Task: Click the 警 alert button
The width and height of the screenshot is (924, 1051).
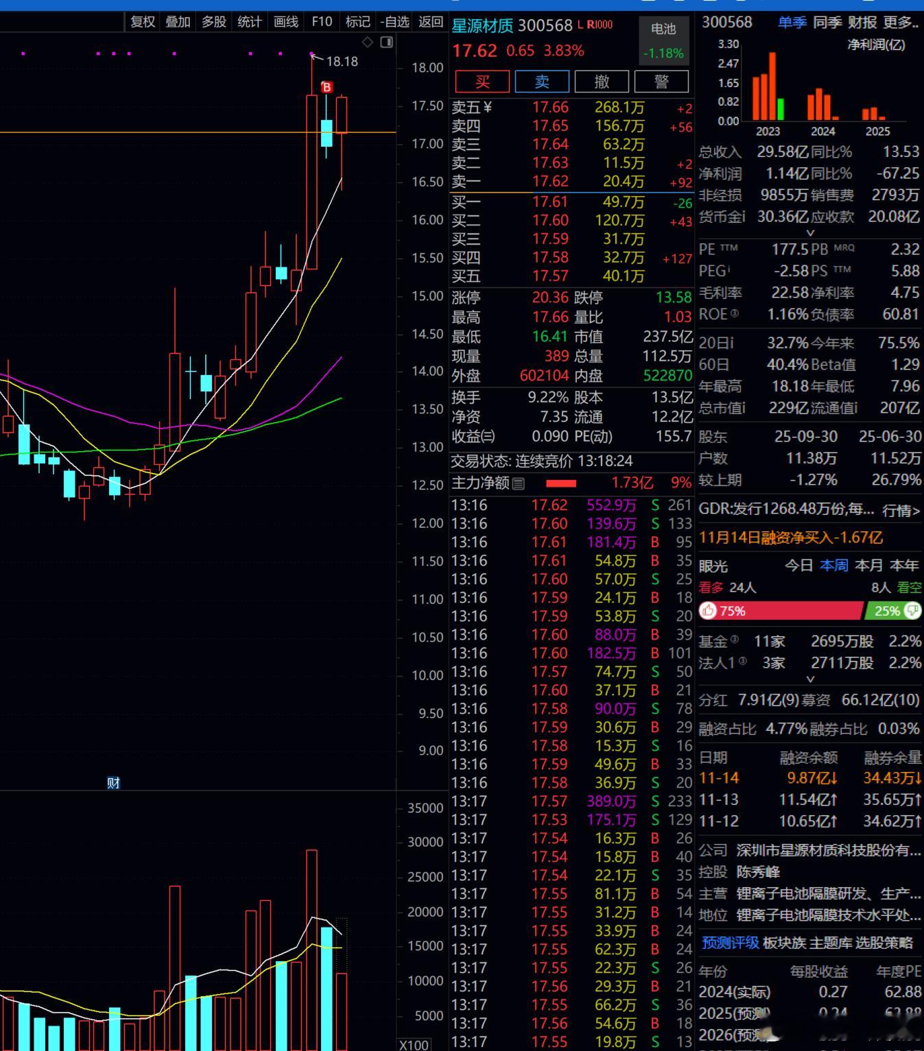Action: tap(661, 82)
